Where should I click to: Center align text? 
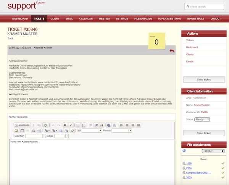click(x=127, y=125)
